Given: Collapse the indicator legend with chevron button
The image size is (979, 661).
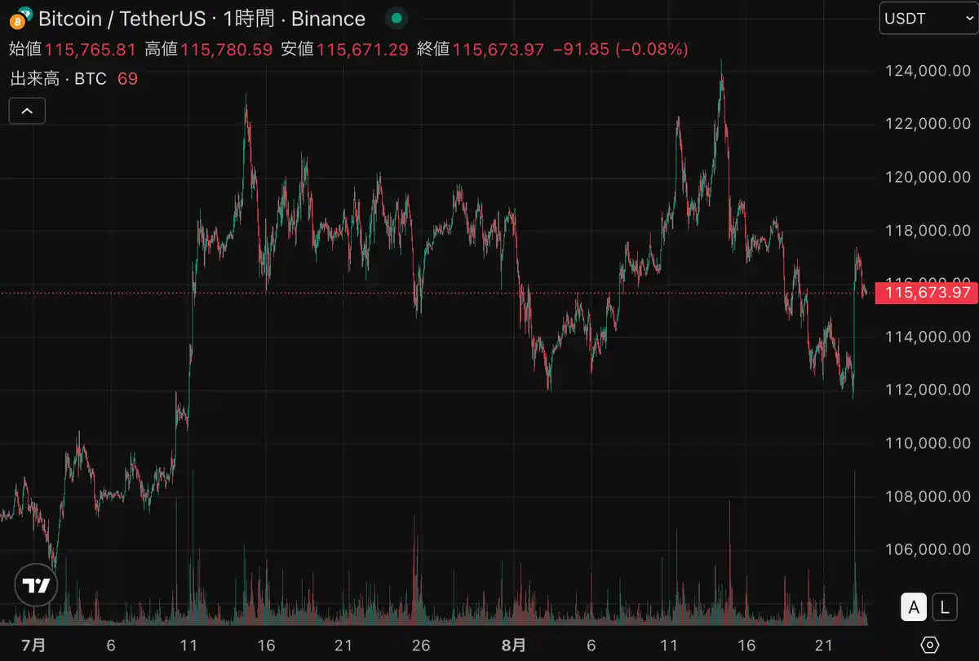Looking at the screenshot, I should [x=27, y=111].
